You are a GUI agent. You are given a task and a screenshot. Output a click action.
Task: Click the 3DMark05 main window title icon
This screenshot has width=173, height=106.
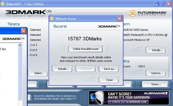(x=2, y=4)
